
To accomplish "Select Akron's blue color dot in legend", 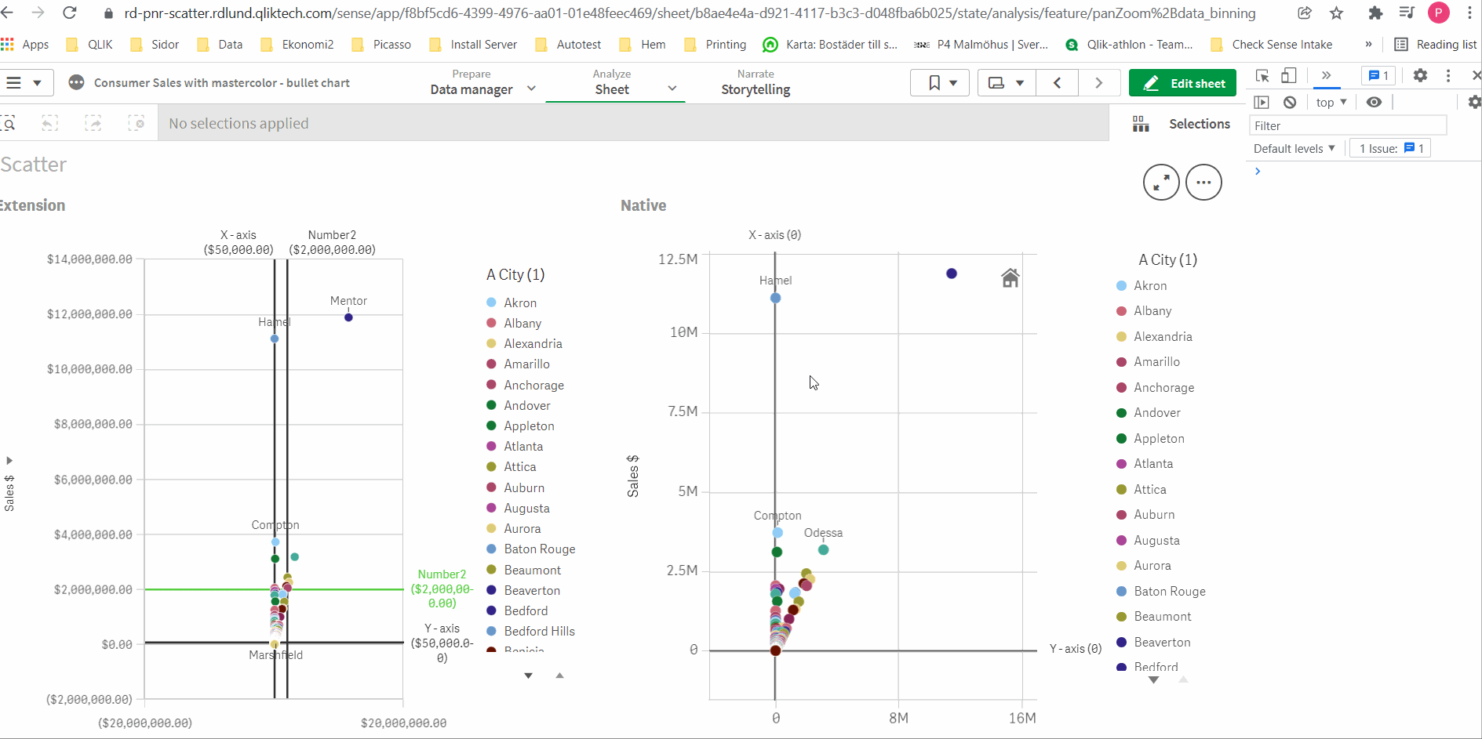I will (490, 302).
